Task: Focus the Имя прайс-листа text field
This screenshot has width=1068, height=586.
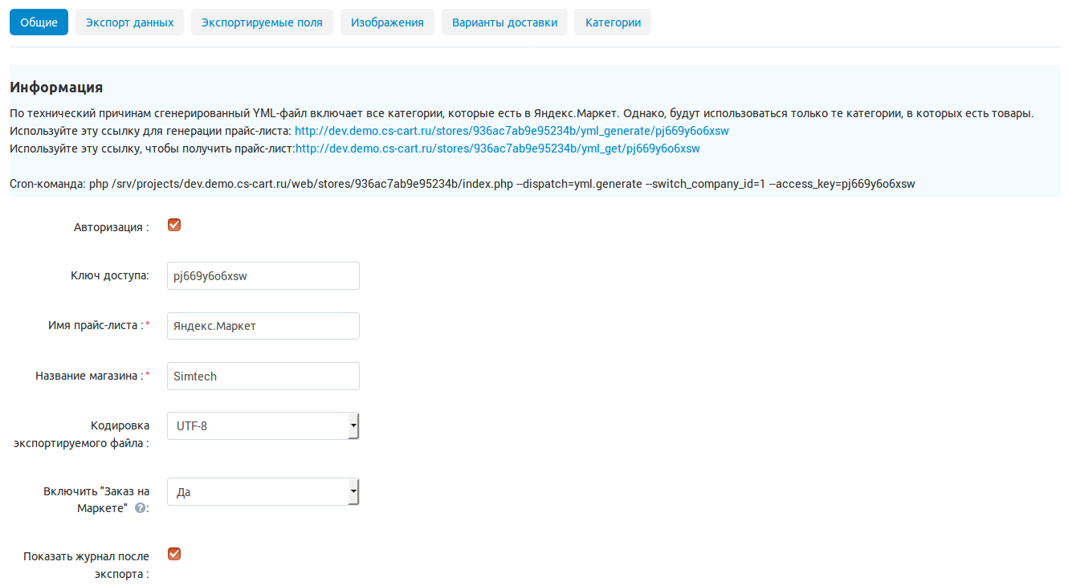Action: tap(263, 326)
